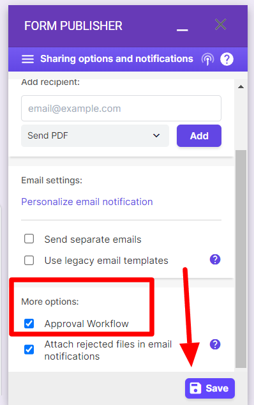Open the Send PDF dropdown
254x405 pixels.
[x=95, y=136]
